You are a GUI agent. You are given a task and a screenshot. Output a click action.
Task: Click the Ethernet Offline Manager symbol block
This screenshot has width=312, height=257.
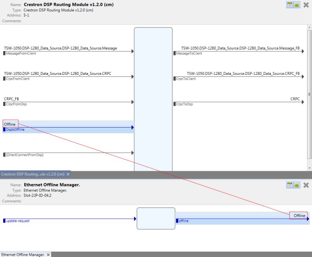pos(156,218)
